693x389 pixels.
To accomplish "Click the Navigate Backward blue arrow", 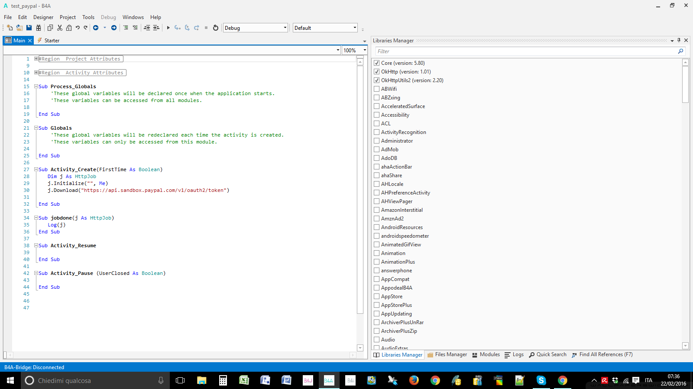I will click(96, 28).
